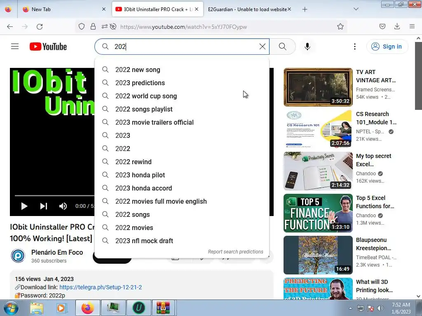Screen dimensions: 422x316
Task: Click the Sign in button
Action: click(x=387, y=46)
